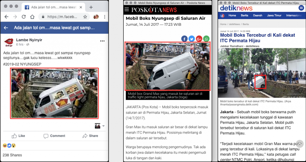Share Poskota article on Twitter
Viewport: 306px width, 162px height.
pyautogui.click(x=192, y=39)
